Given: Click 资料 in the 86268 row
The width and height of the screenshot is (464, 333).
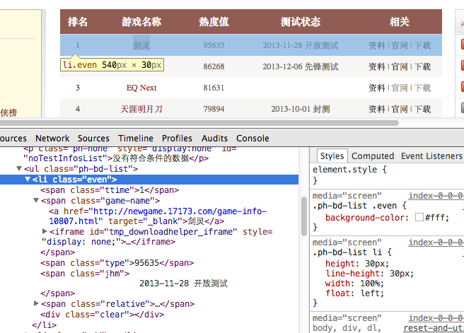Looking at the screenshot, I should pos(377,66).
